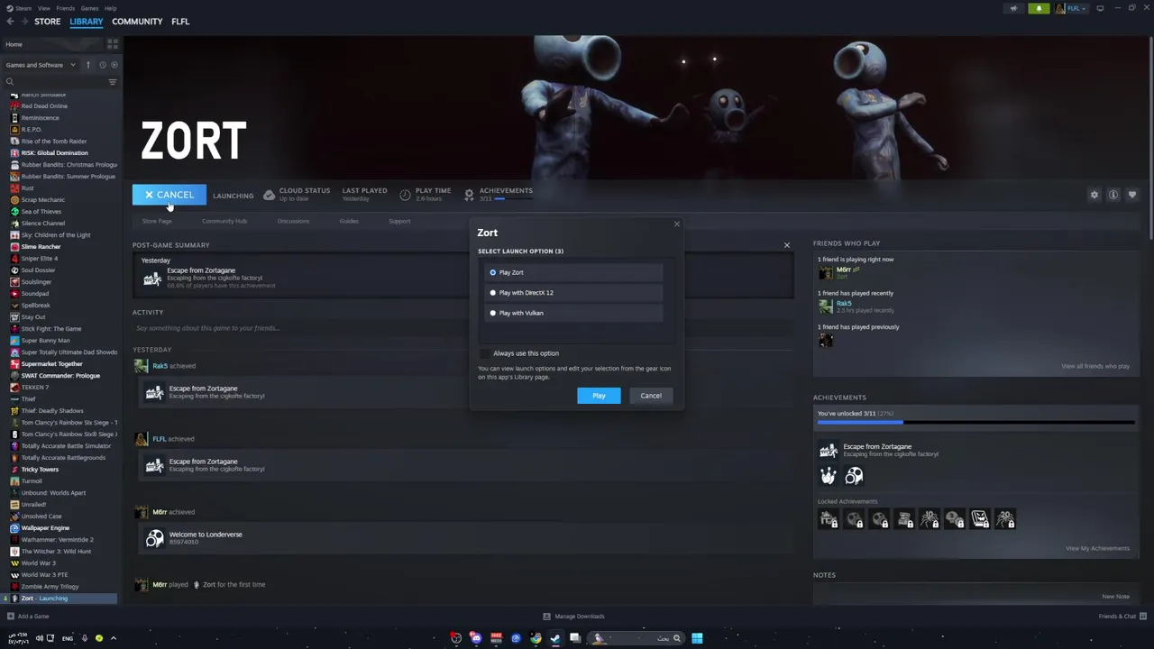1154x649 pixels.
Task: Open the Friends menu
Action: coord(66,8)
